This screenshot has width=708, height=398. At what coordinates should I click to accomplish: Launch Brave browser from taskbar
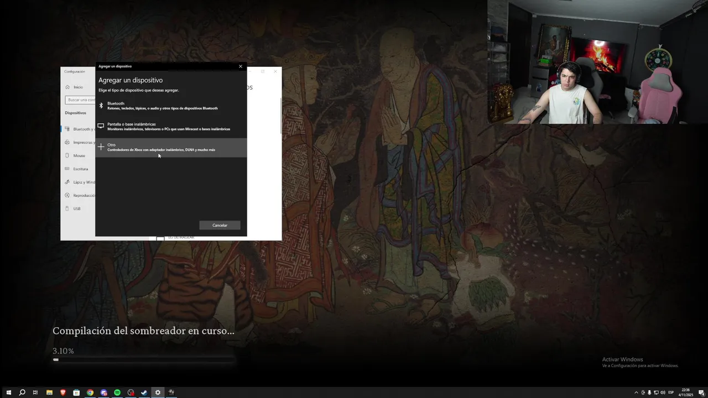[x=63, y=392]
